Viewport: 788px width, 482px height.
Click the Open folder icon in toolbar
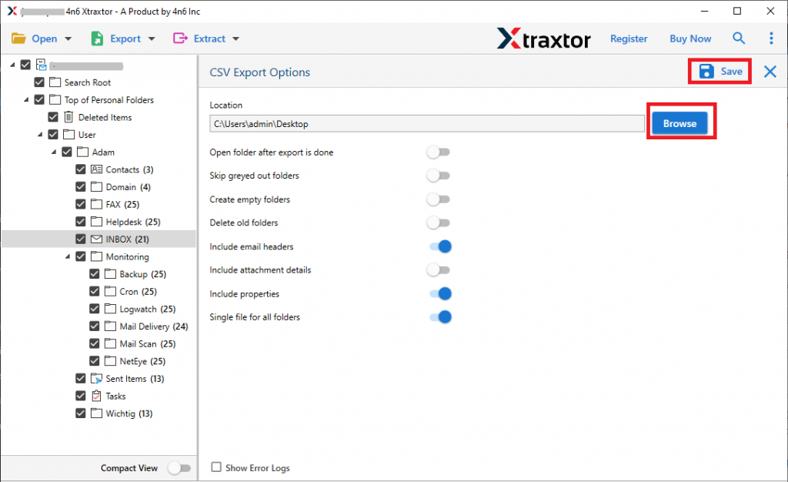coord(19,38)
